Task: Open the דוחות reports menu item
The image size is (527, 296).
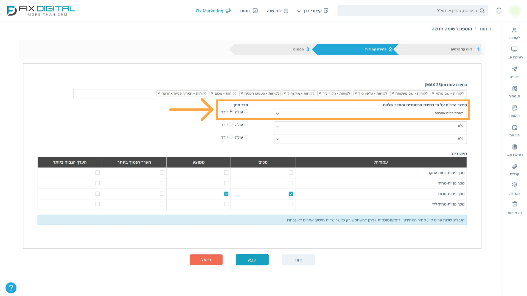Action: point(249,11)
